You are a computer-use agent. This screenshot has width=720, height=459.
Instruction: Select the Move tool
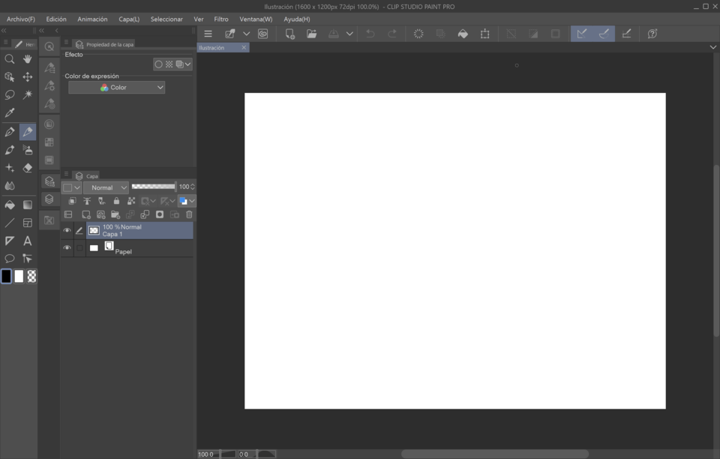[x=27, y=75]
